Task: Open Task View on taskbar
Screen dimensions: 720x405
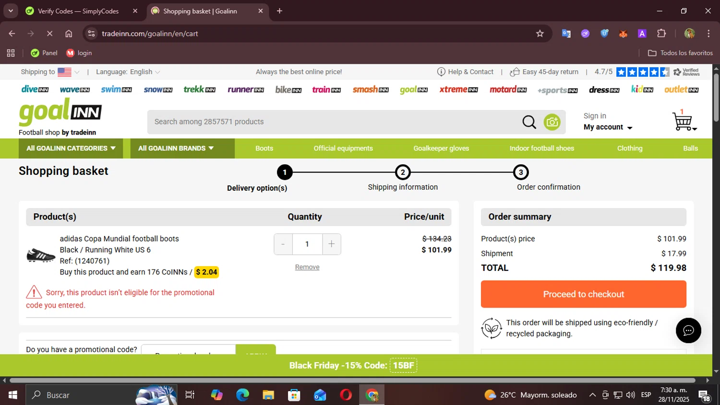Action: (190, 395)
